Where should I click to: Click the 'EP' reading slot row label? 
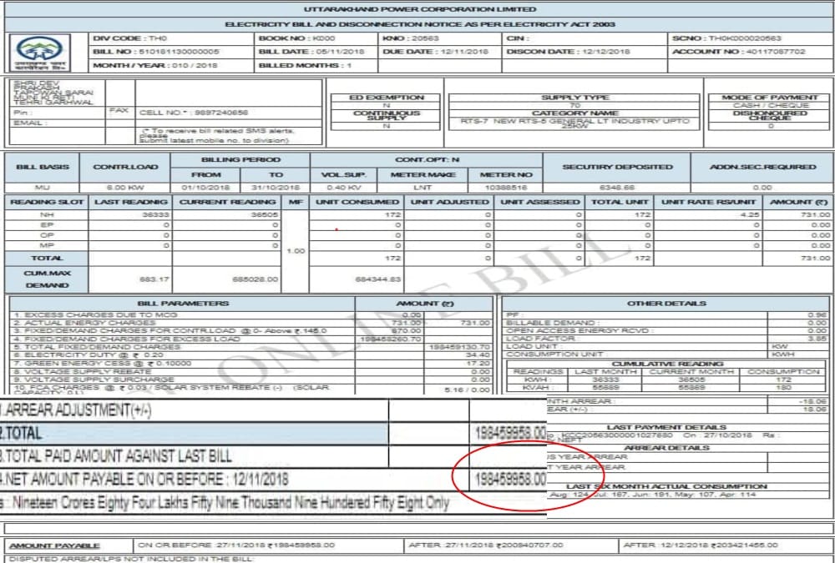[x=47, y=225]
